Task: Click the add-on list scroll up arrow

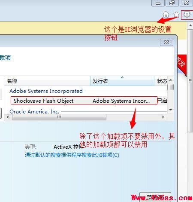Action: pos(171,80)
